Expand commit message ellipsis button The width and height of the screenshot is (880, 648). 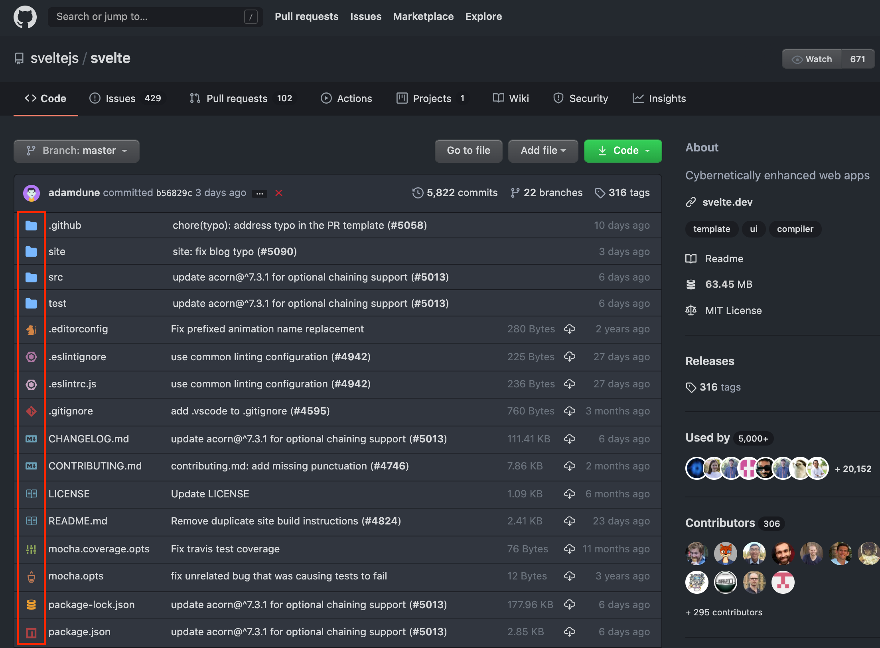(x=260, y=193)
